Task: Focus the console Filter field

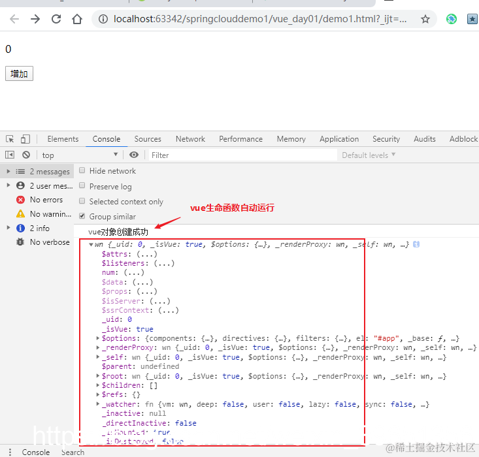Action: coord(243,155)
